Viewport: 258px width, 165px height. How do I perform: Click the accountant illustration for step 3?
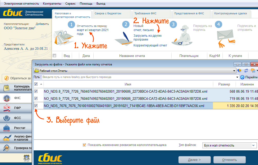click(x=182, y=36)
